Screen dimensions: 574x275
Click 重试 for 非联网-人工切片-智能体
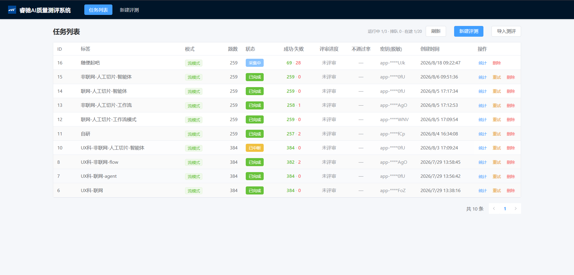pos(497,77)
